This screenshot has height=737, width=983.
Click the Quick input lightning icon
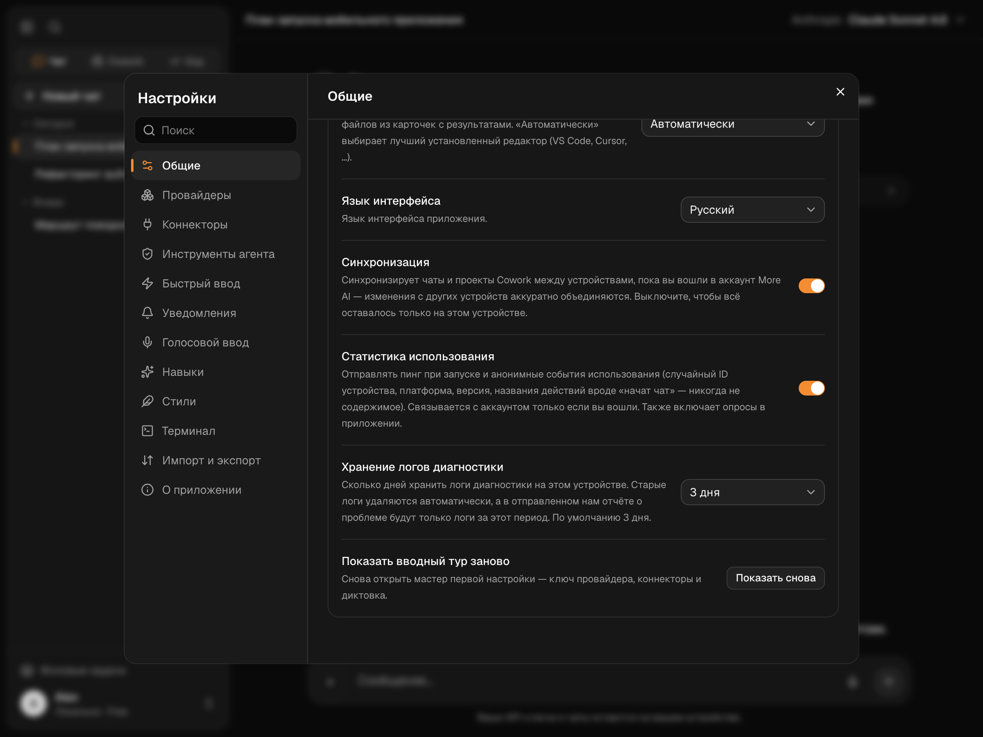147,283
